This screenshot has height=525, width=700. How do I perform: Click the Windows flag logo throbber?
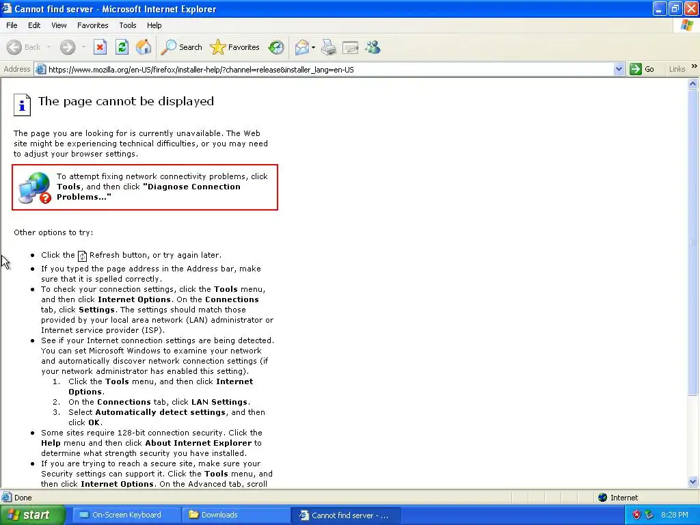click(687, 25)
